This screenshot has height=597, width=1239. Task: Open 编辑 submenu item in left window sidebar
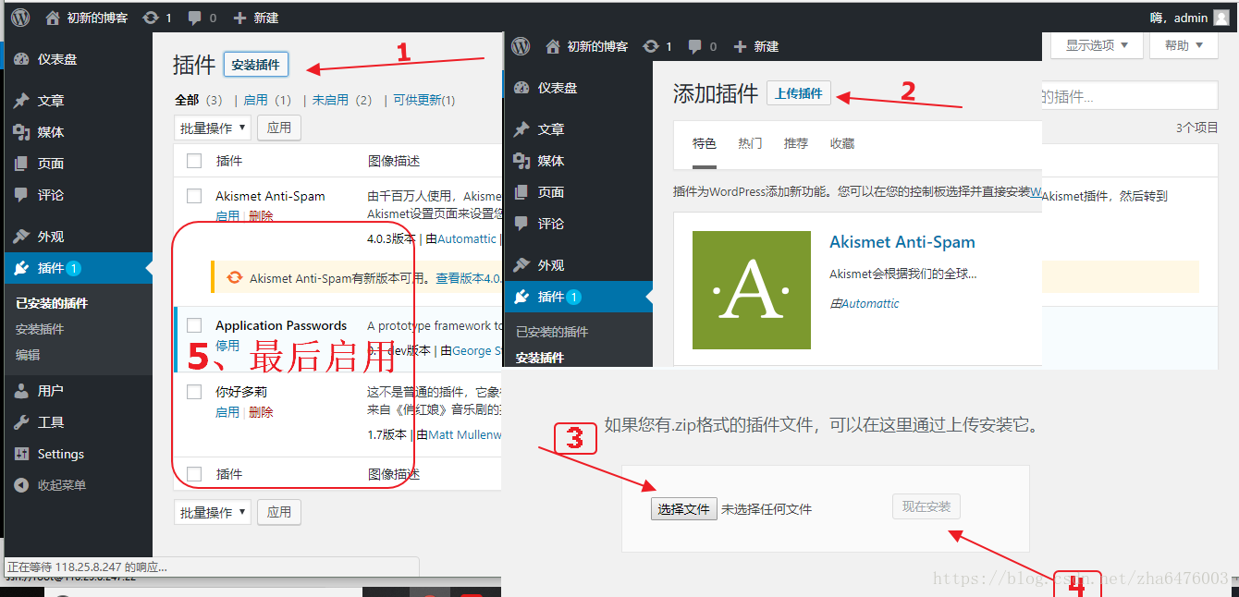coord(28,355)
